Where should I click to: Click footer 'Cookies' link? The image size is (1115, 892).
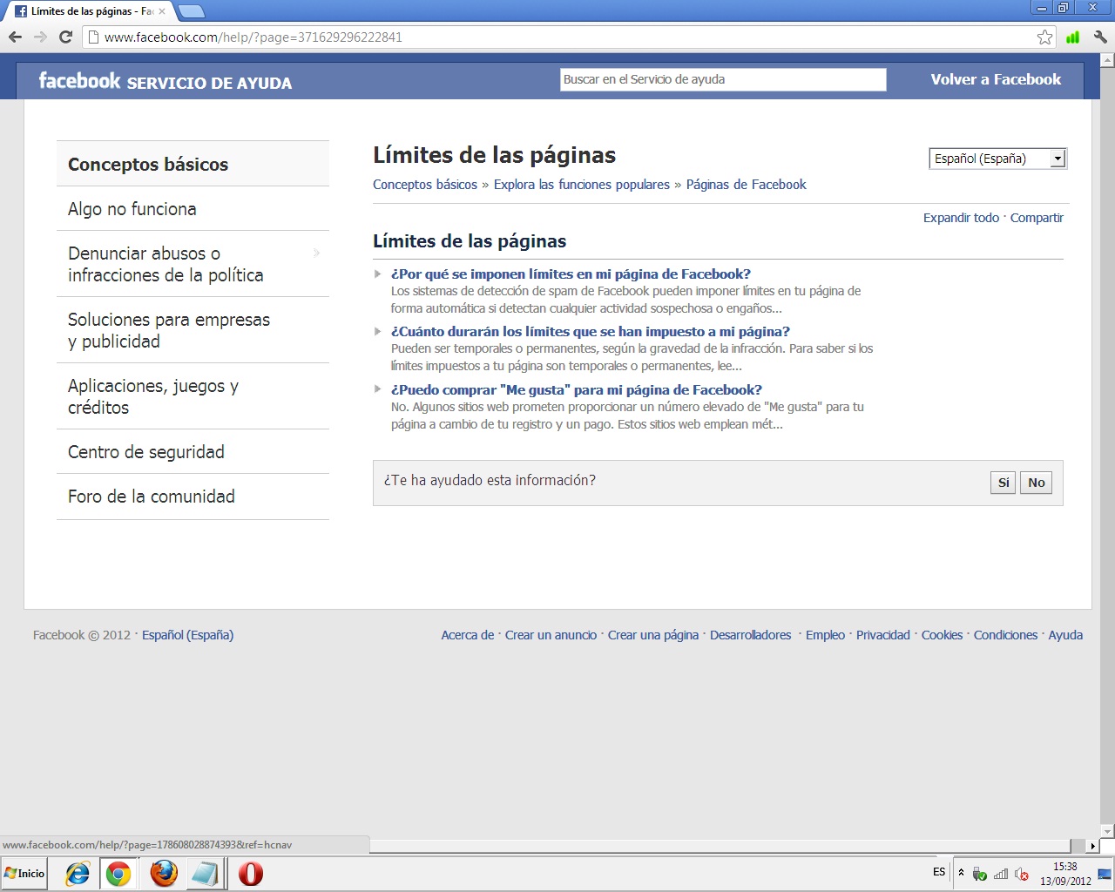pyautogui.click(x=942, y=635)
